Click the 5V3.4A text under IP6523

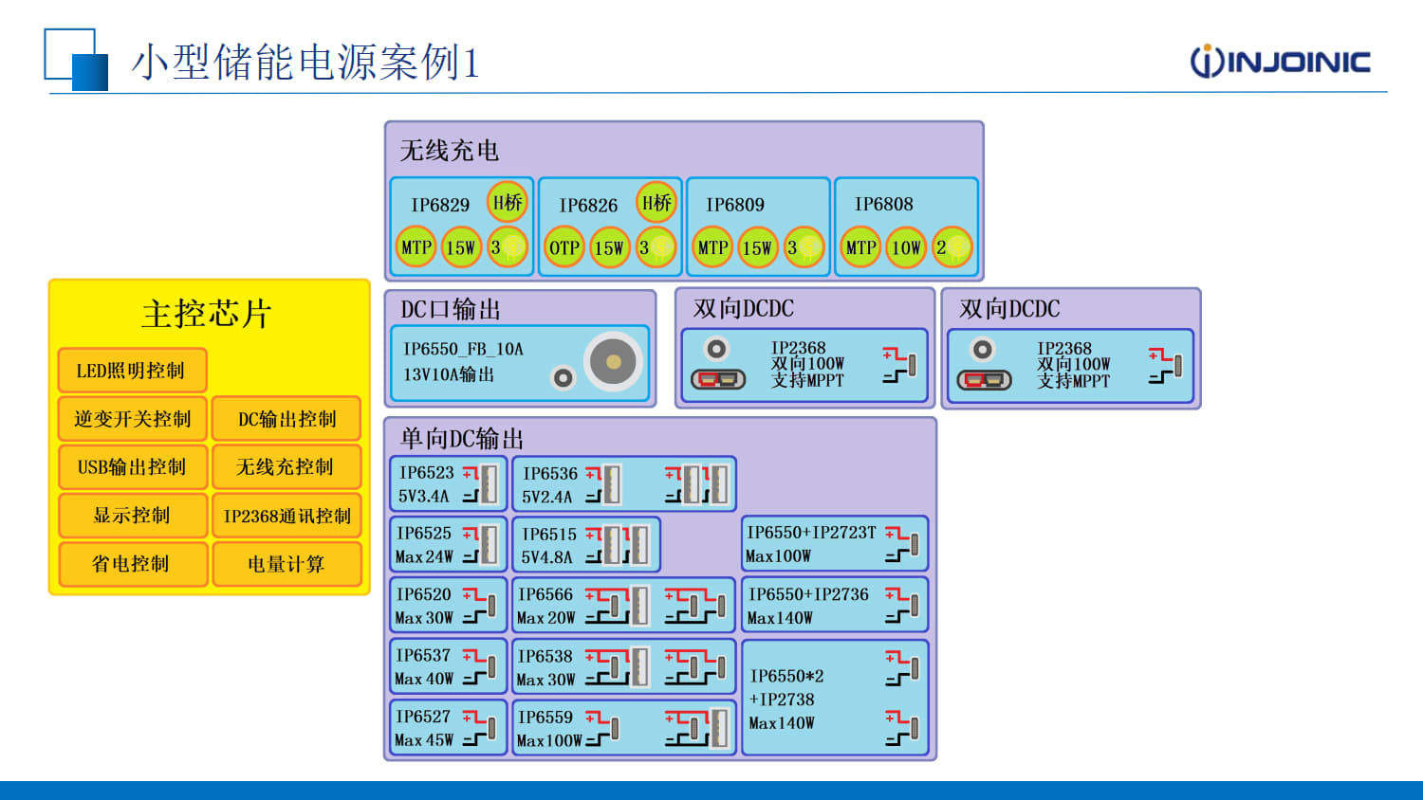(424, 496)
